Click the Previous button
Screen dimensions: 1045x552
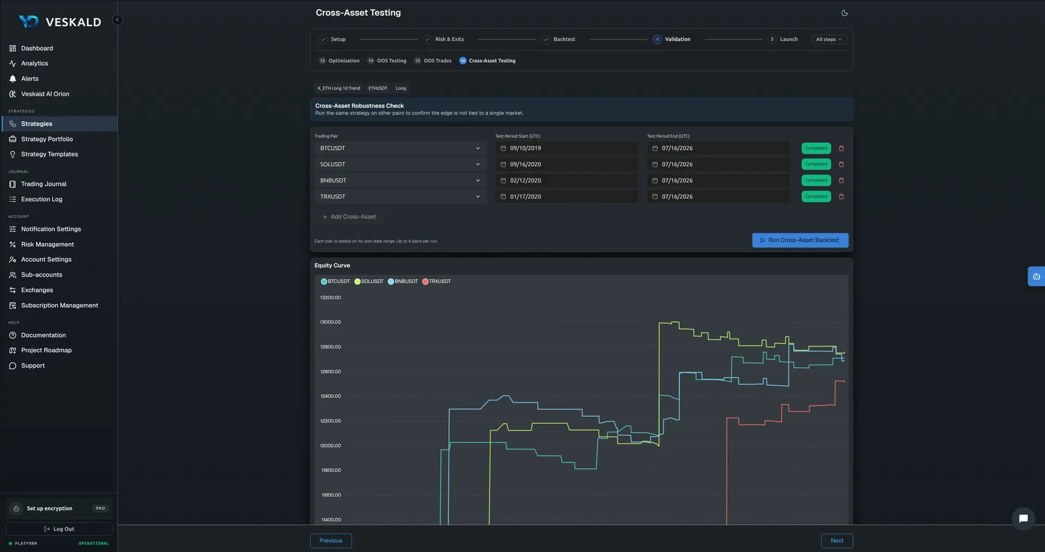pos(331,541)
